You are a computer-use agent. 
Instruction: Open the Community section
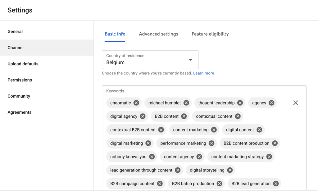click(x=47, y=96)
